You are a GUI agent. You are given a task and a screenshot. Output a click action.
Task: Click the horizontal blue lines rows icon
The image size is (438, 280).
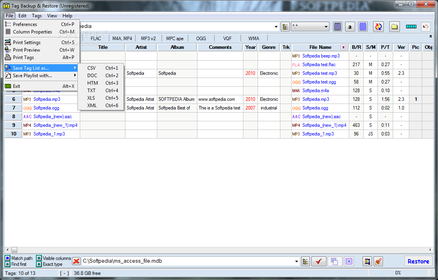[x=363, y=27]
